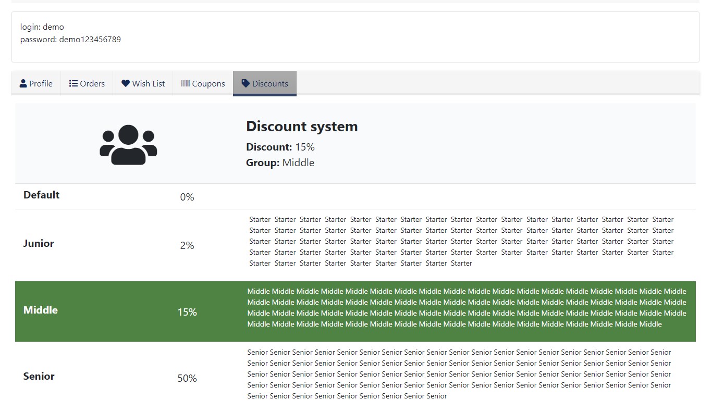
Task: Select the Discounts tab label
Action: click(x=270, y=84)
